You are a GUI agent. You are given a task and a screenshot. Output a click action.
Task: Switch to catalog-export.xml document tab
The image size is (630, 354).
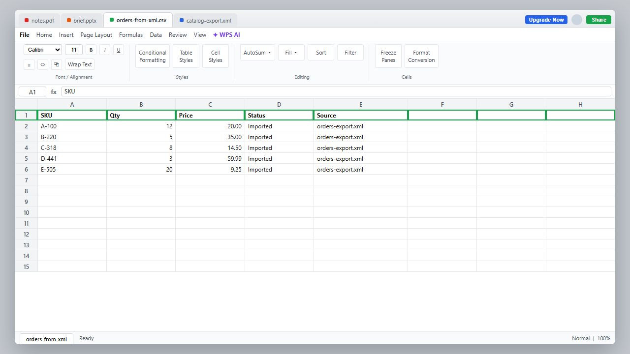[205, 20]
